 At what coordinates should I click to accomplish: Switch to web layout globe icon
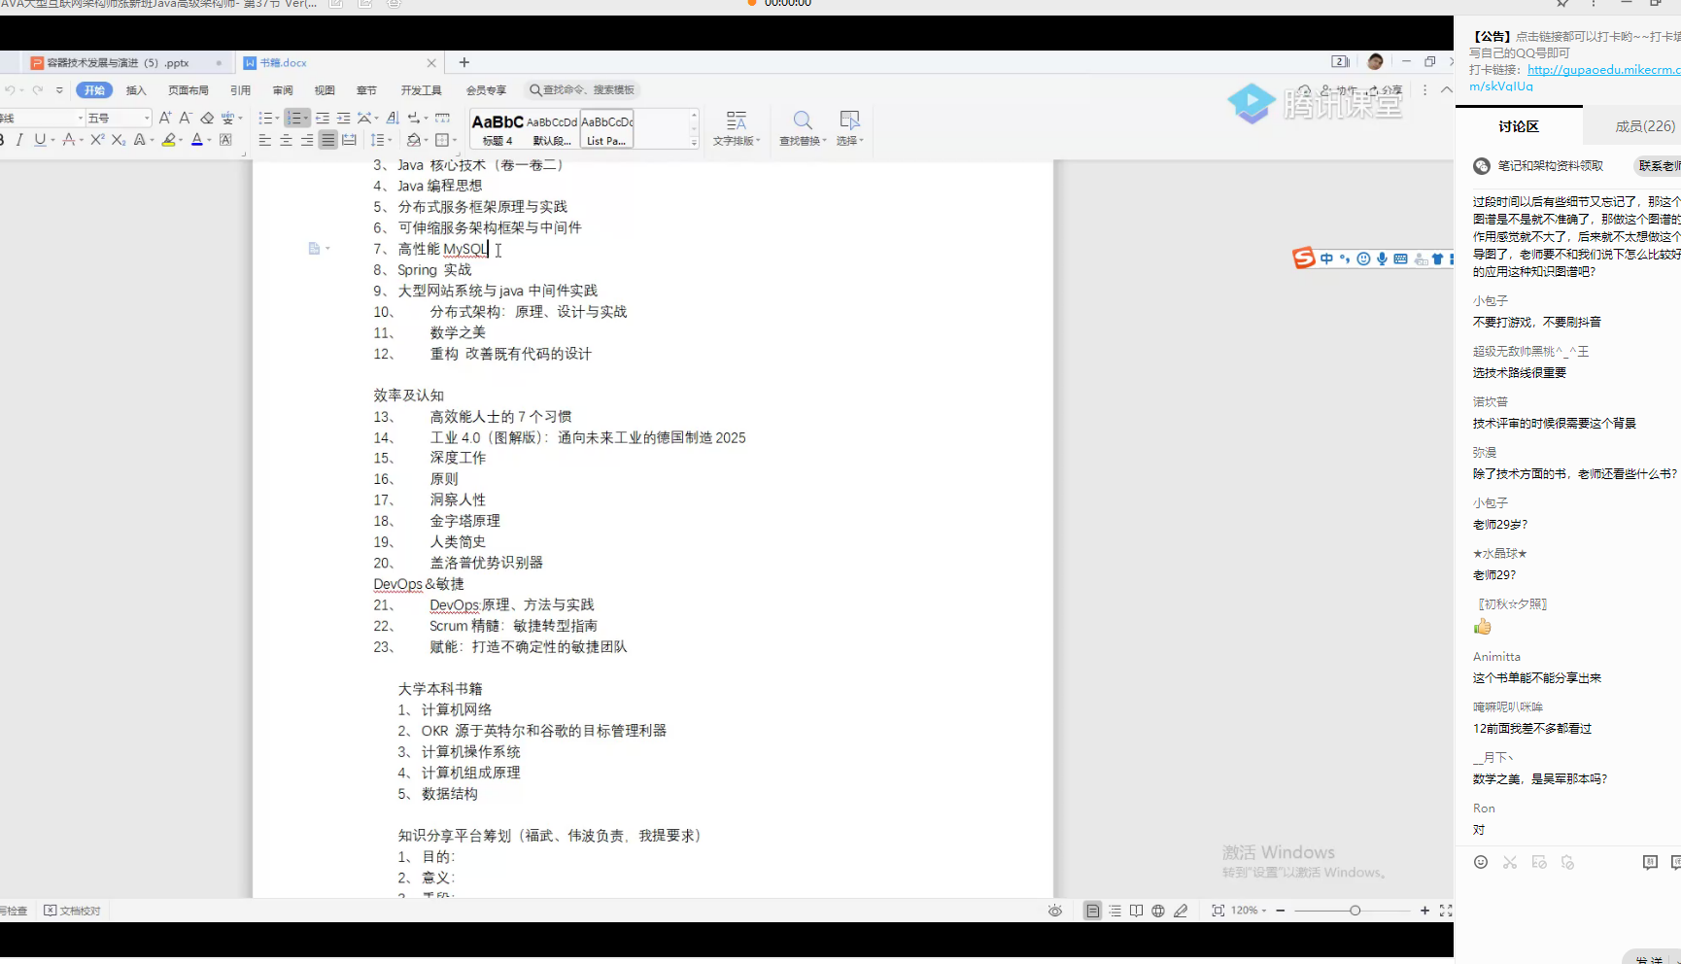[1157, 911]
